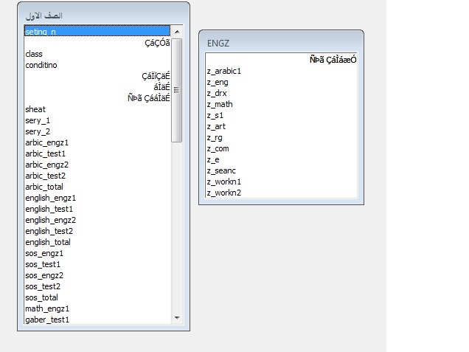Choose the sos_test2 field
This screenshot has width=469, height=352.
pyautogui.click(x=43, y=286)
